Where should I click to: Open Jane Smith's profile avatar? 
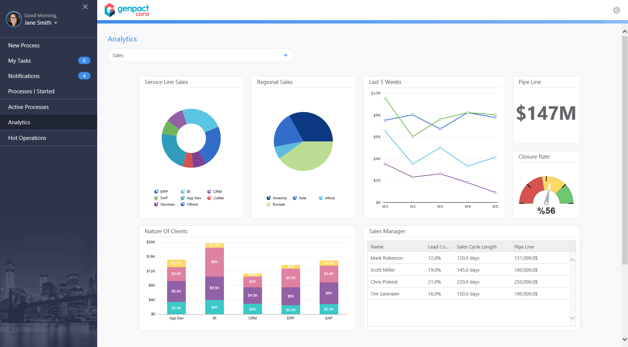click(x=14, y=19)
